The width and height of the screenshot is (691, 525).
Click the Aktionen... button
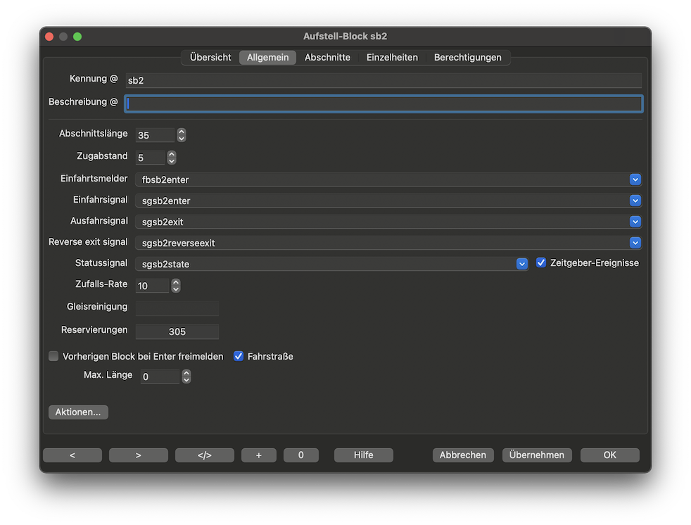tap(78, 412)
